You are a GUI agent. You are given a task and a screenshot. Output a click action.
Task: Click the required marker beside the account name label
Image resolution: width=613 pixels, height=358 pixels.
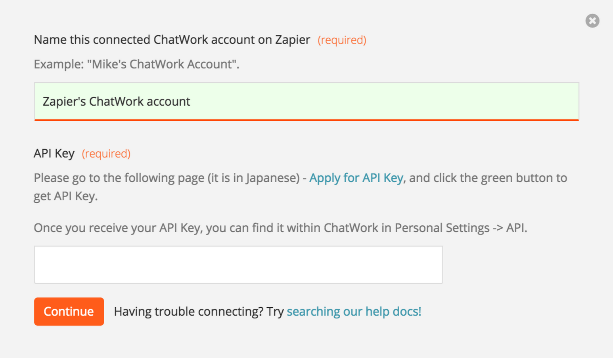[342, 40]
